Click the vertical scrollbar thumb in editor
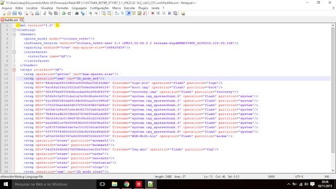The height and width of the screenshot is (189, 336). (x=333, y=90)
